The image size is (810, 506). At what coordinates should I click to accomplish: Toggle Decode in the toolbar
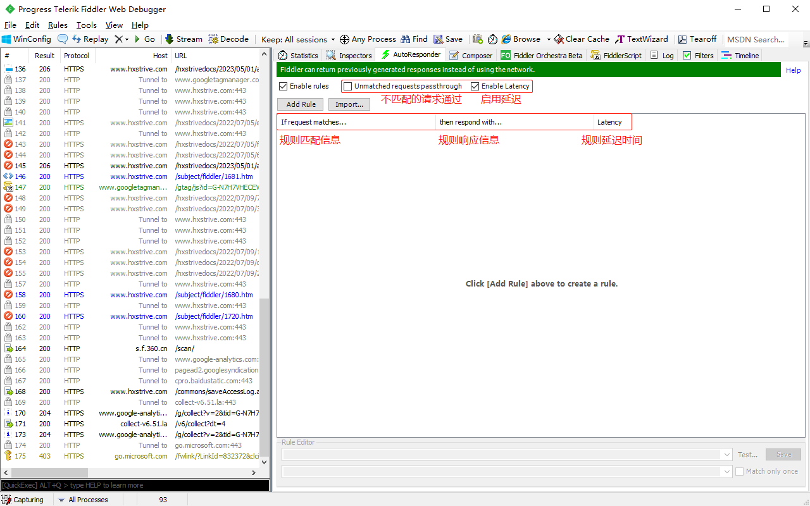pyautogui.click(x=228, y=39)
